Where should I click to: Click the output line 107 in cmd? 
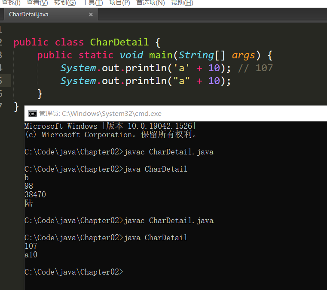[31, 246]
